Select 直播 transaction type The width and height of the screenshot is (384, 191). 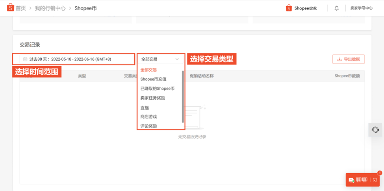[145, 108]
